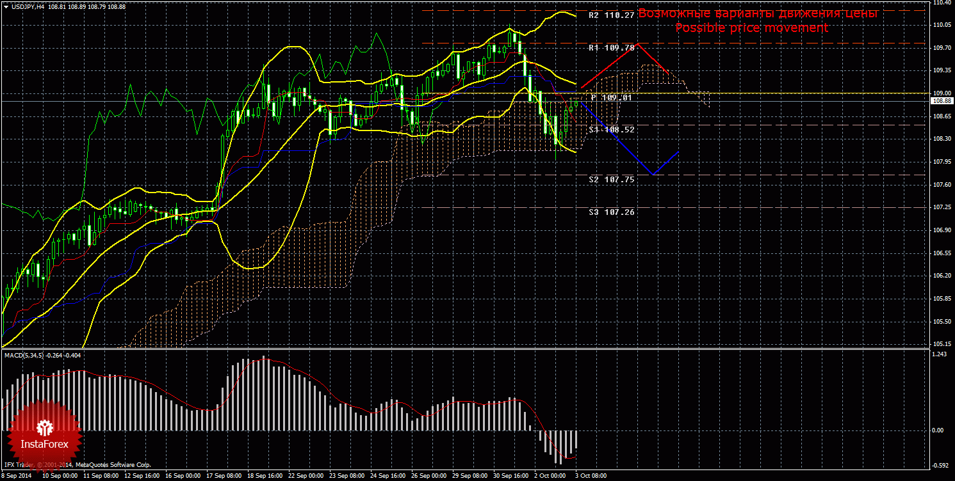This screenshot has width=955, height=481.
Task: Select the S1 108.52 support label
Action: pos(612,129)
